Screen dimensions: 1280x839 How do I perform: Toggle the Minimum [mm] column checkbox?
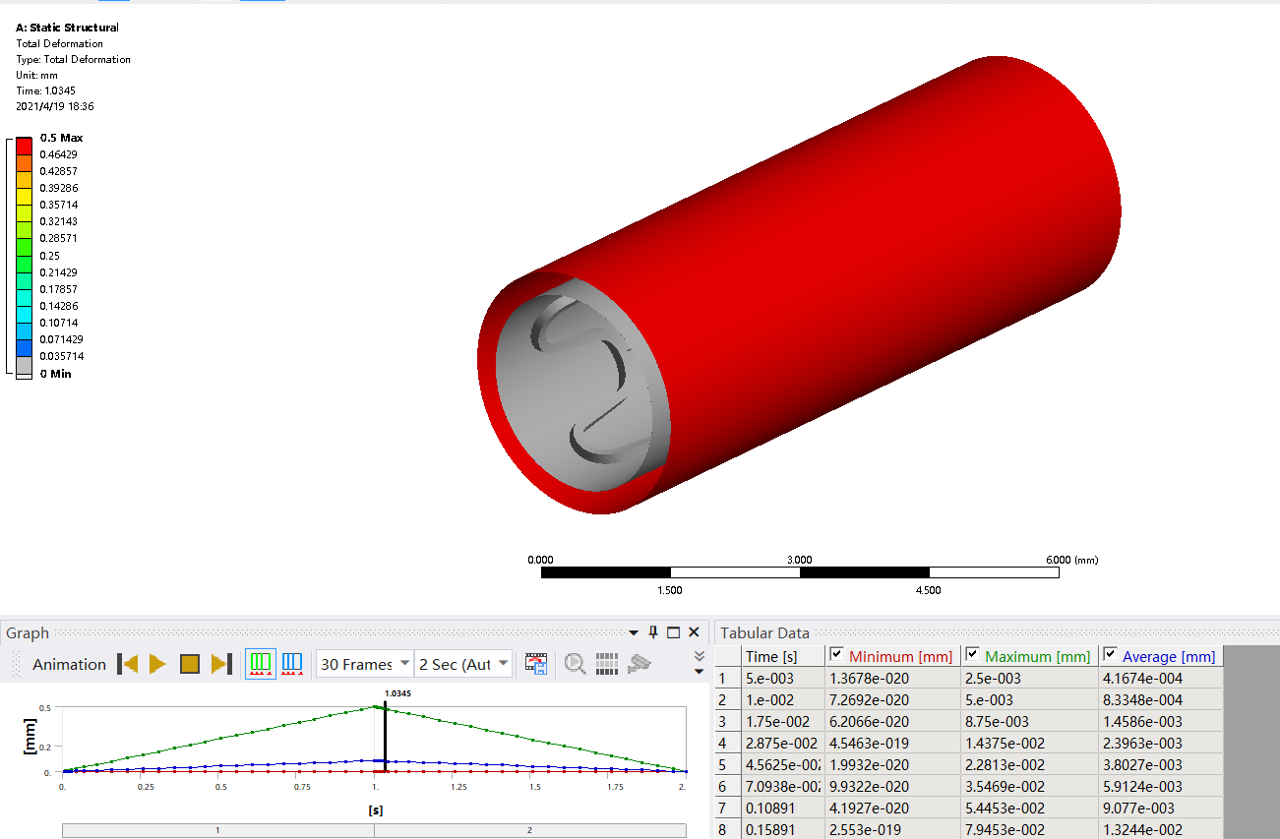(x=837, y=654)
